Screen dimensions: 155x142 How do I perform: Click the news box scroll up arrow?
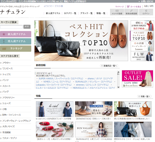[118, 72]
